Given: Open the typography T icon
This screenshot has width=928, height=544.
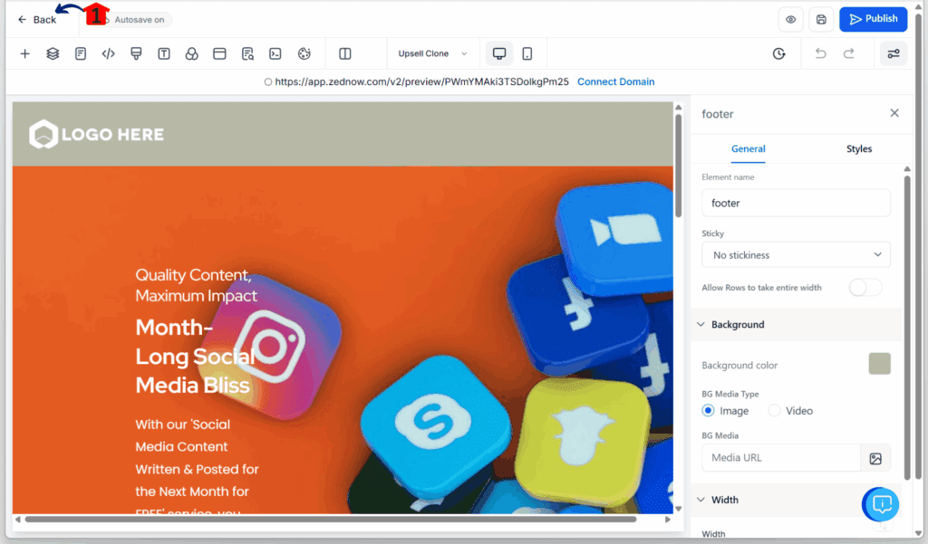Looking at the screenshot, I should point(164,53).
